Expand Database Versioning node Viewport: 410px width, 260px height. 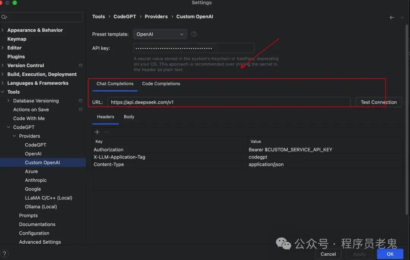(x=8, y=101)
